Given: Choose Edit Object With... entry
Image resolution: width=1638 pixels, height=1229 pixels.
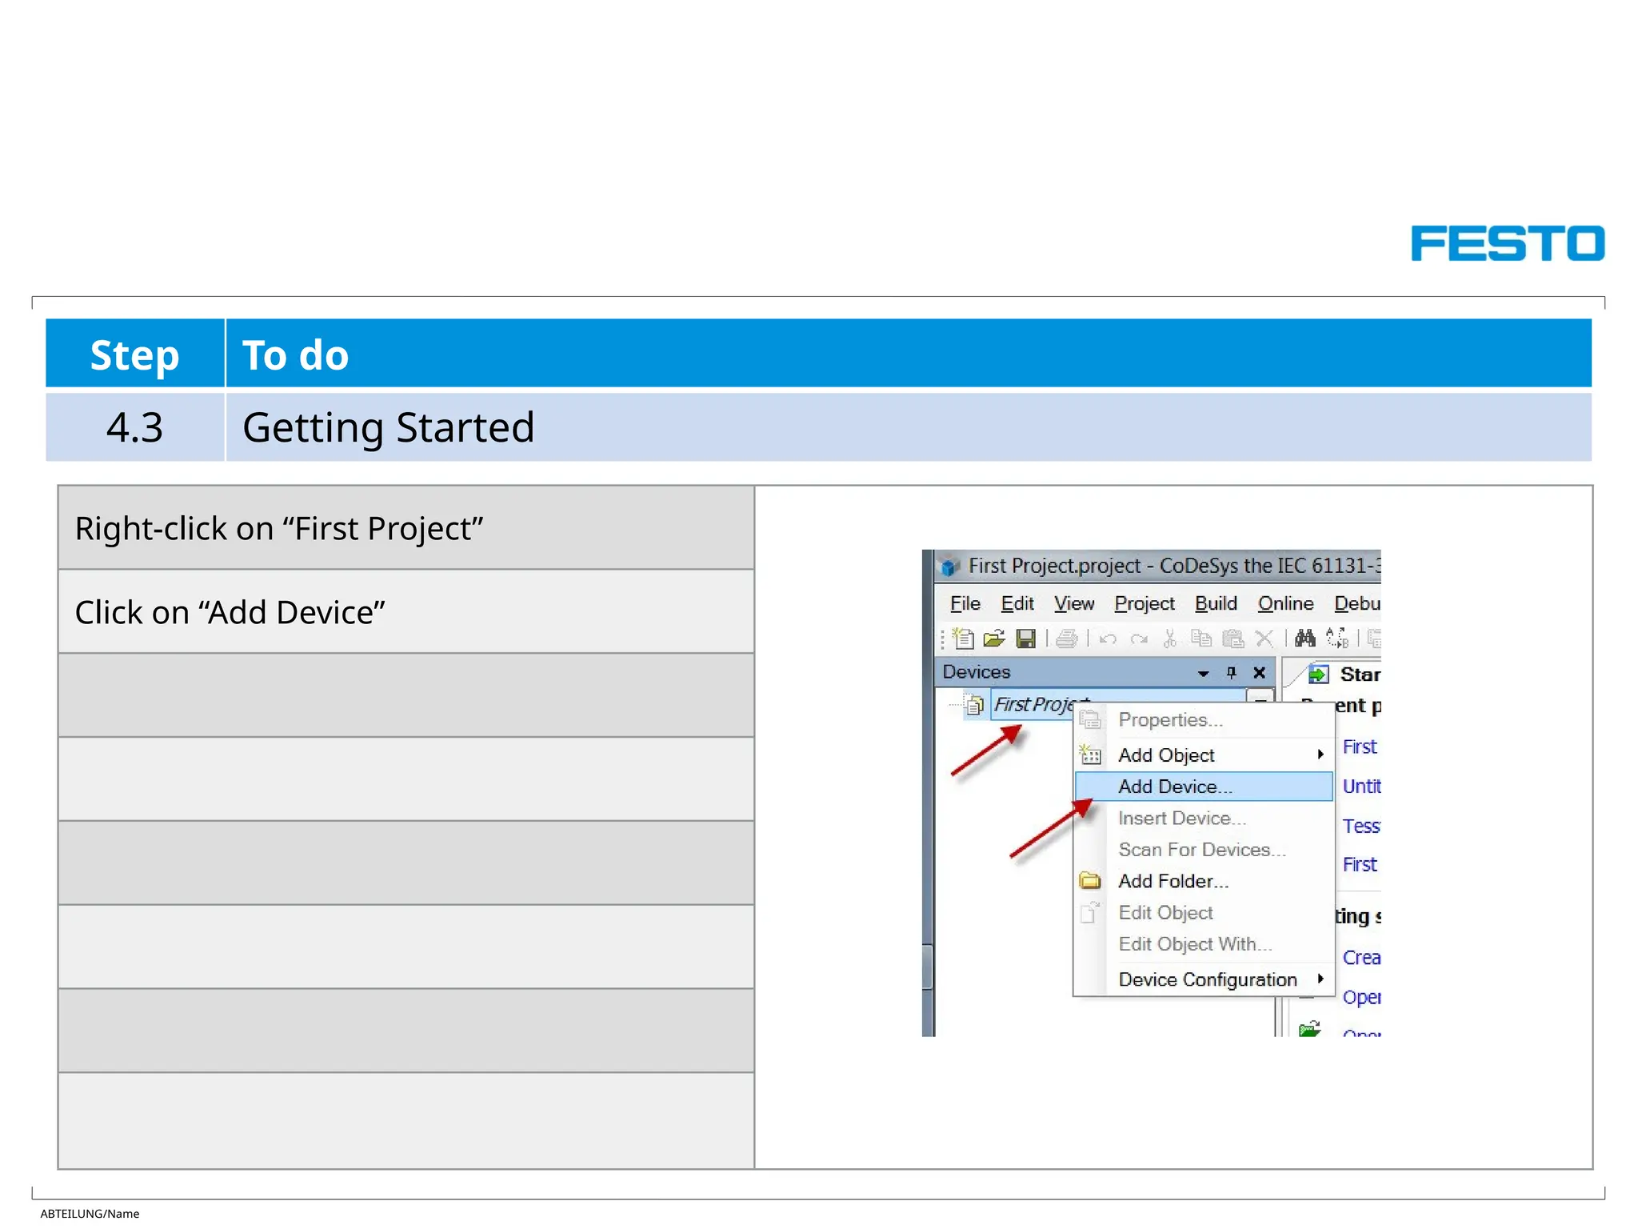Looking at the screenshot, I should pos(1204,944).
